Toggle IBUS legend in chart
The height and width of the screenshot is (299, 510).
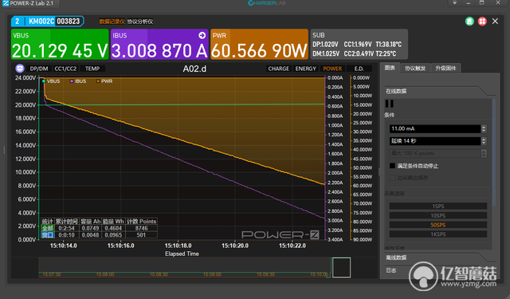[78, 81]
